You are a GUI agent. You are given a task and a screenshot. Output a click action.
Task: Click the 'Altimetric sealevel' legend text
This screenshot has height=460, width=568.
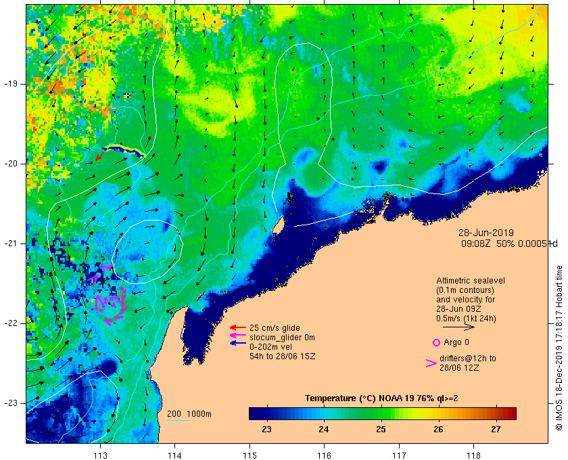[x=470, y=281]
